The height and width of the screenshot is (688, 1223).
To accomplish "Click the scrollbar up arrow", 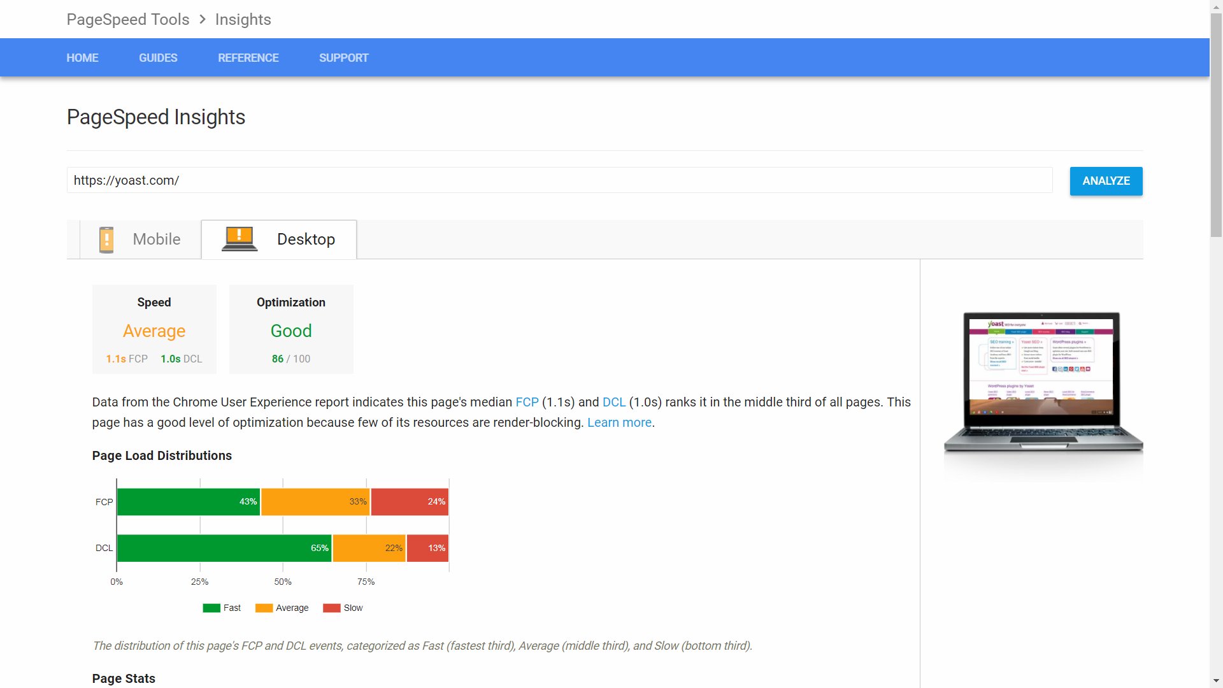I will click(x=1217, y=6).
